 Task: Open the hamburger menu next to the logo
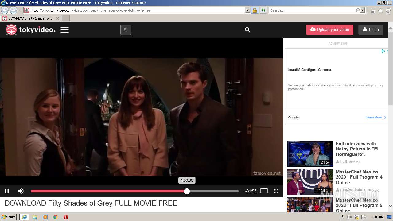pos(64,30)
